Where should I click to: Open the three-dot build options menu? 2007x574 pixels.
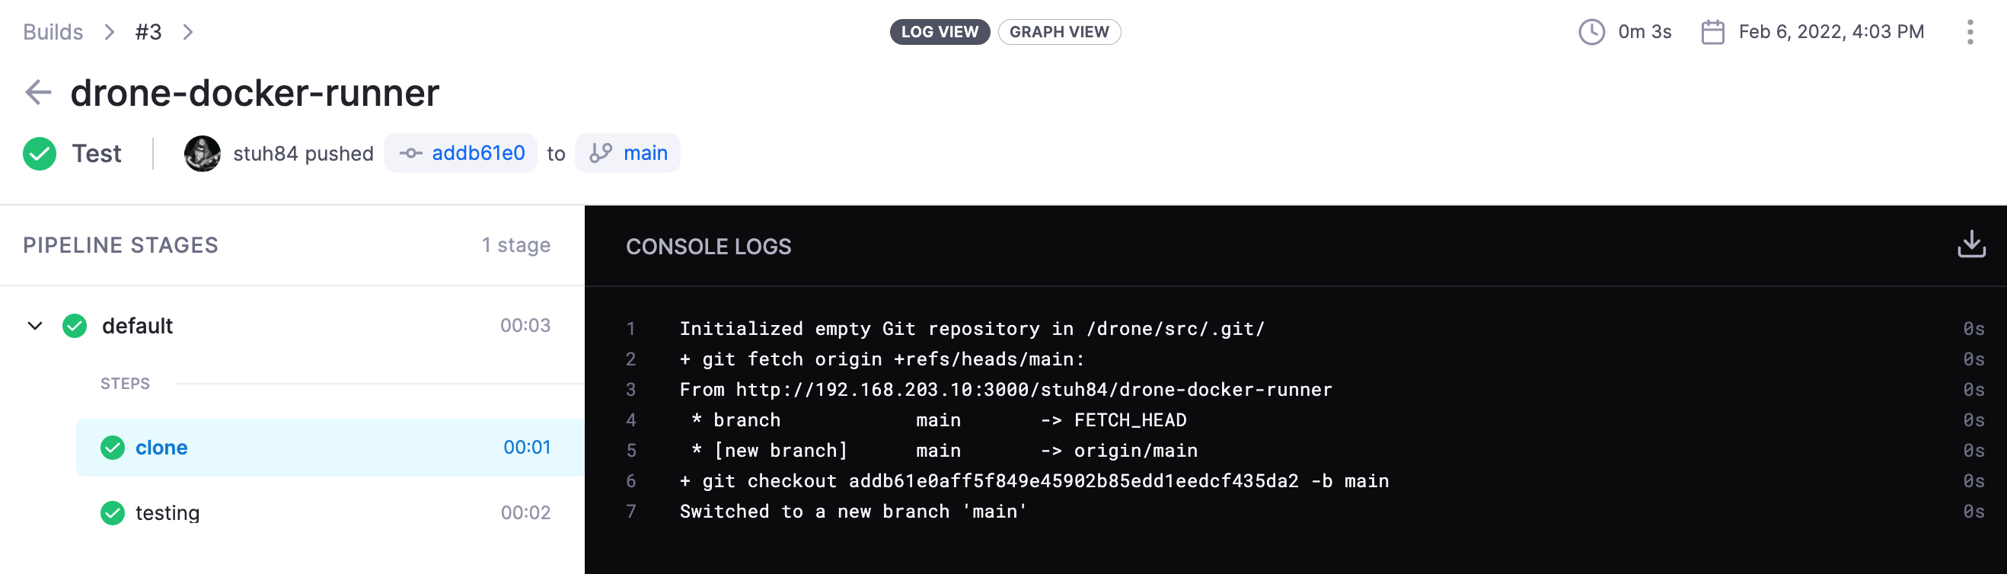(1970, 32)
